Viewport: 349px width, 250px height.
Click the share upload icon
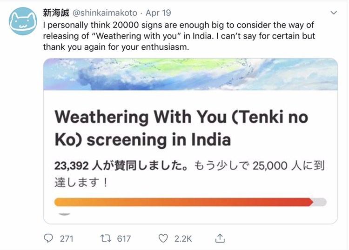(221, 238)
